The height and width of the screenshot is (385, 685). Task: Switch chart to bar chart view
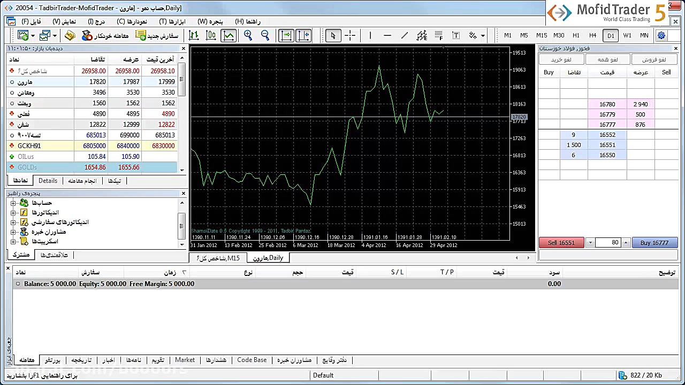tap(194, 35)
